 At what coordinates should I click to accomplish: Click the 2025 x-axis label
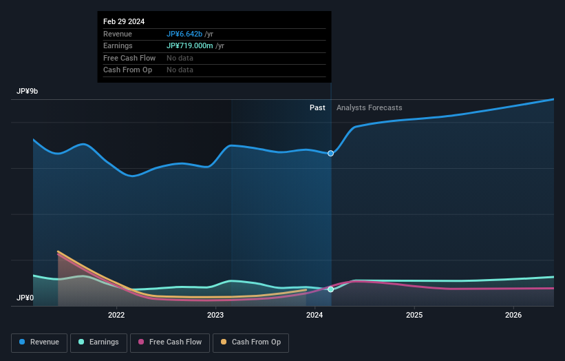tap(414, 315)
